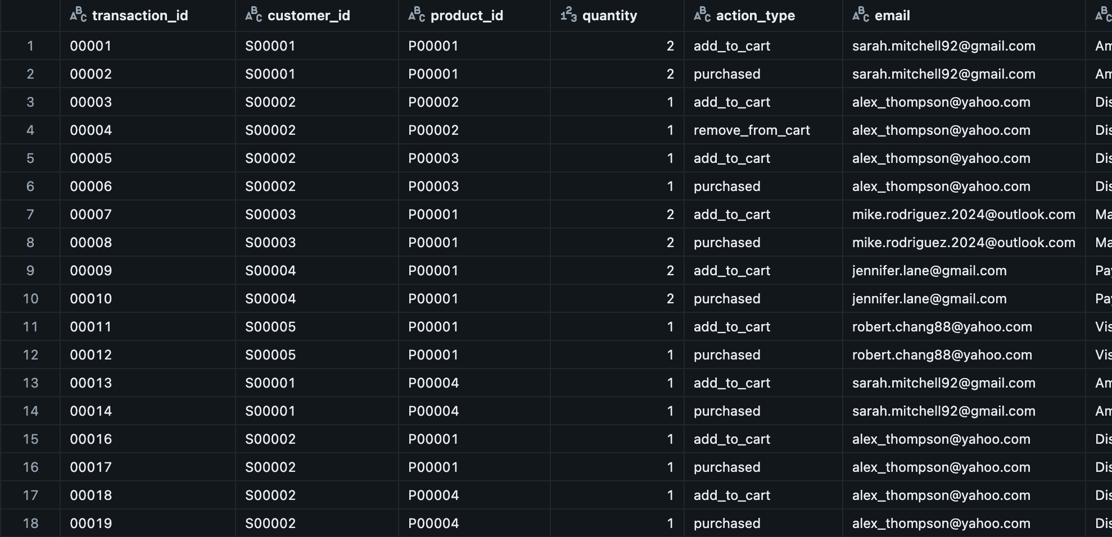Click the cell containing remove_from_cart

[x=752, y=130]
